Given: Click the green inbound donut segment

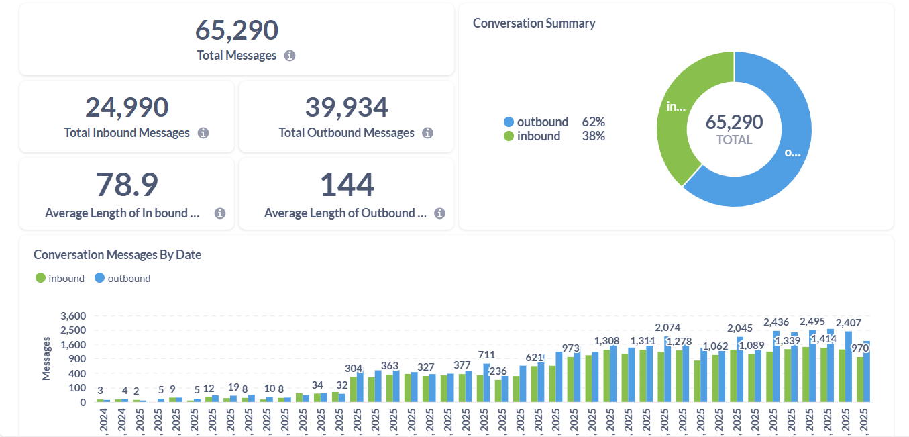Looking at the screenshot, I should pyautogui.click(x=678, y=107).
